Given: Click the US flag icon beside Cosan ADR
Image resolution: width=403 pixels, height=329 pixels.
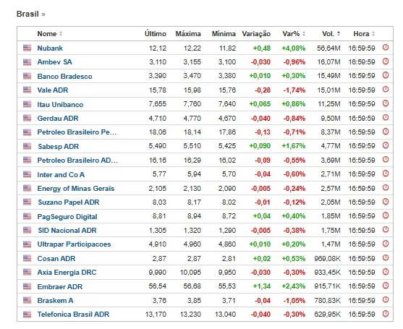Looking at the screenshot, I should coord(27,258).
